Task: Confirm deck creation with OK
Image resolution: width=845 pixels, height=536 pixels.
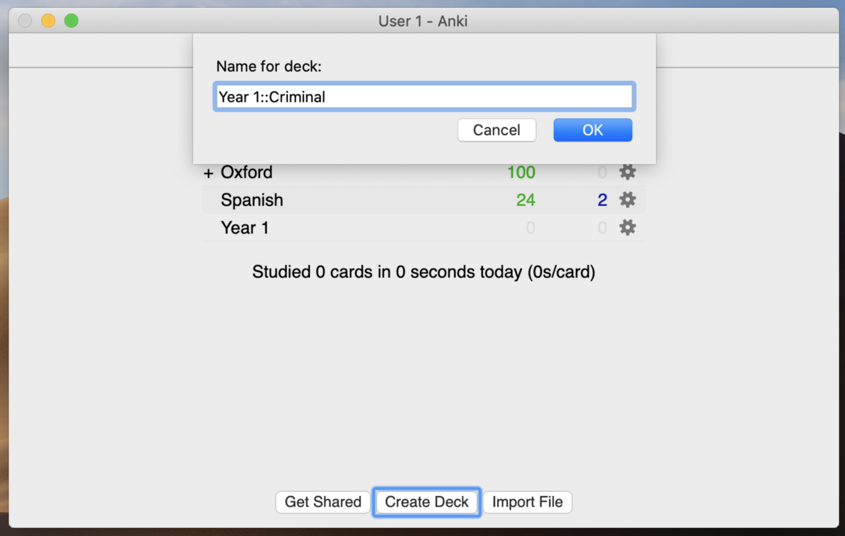Action: 592,130
